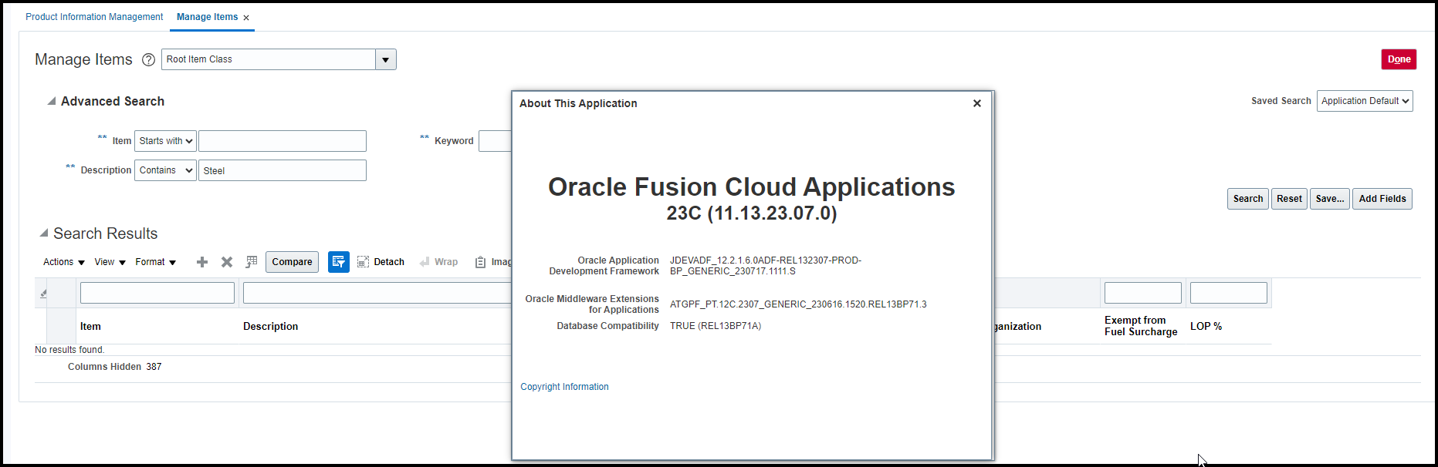Open the Root Item Class dropdown arrow
The width and height of the screenshot is (1438, 467).
pos(386,59)
